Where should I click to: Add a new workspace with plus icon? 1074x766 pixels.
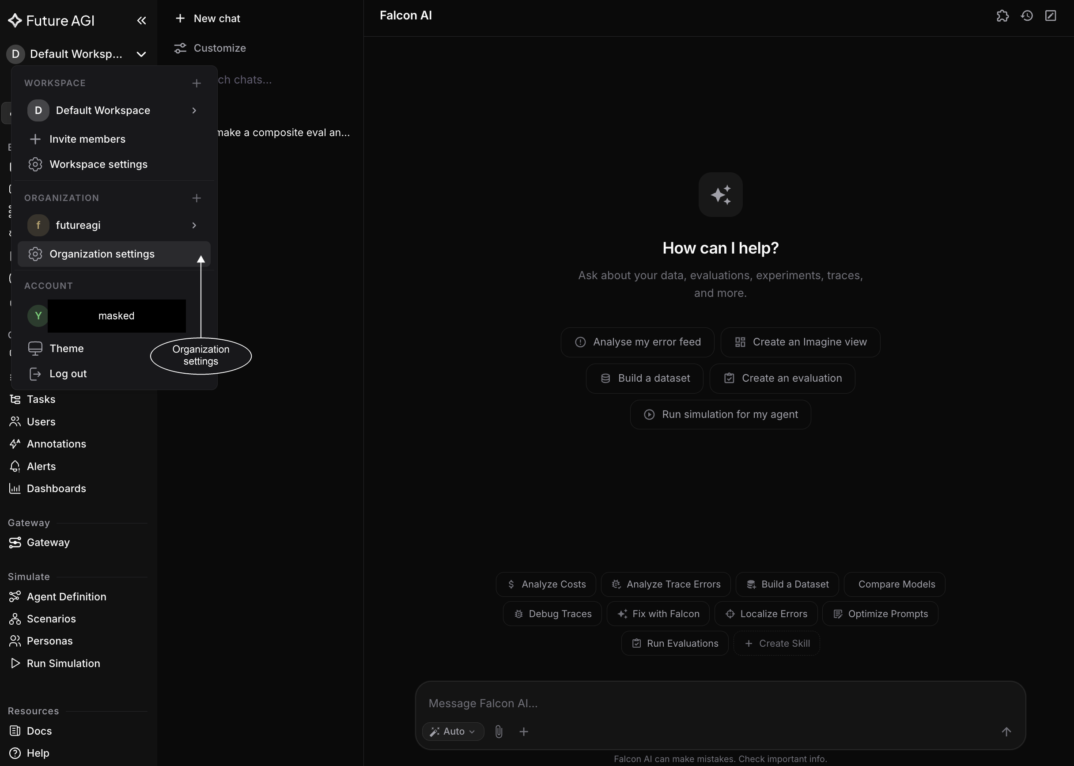point(197,83)
